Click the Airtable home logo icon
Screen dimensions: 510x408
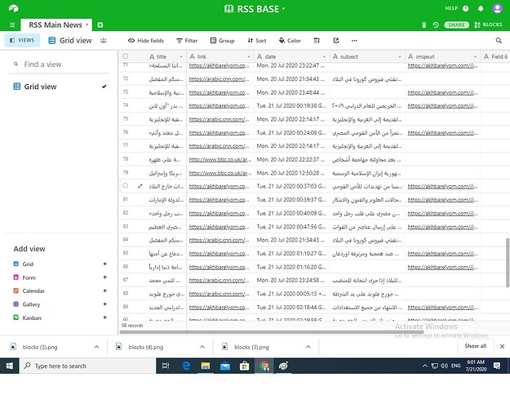coord(13,8)
